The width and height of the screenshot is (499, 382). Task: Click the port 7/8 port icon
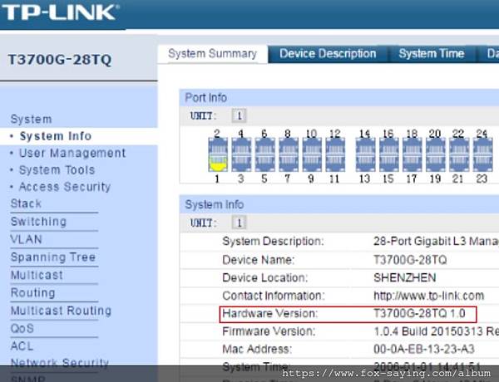(289, 154)
